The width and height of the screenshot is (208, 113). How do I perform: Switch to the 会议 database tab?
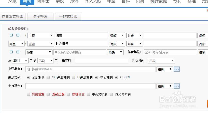(x=60, y=2)
